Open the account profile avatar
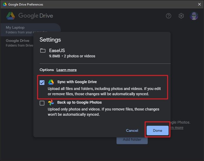The height and width of the screenshot is (161, 204). (194, 16)
